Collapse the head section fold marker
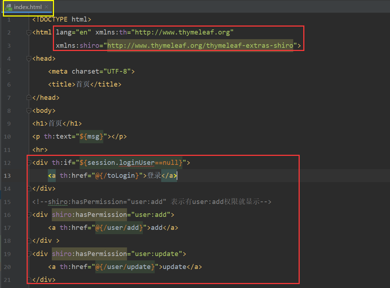 click(x=29, y=59)
